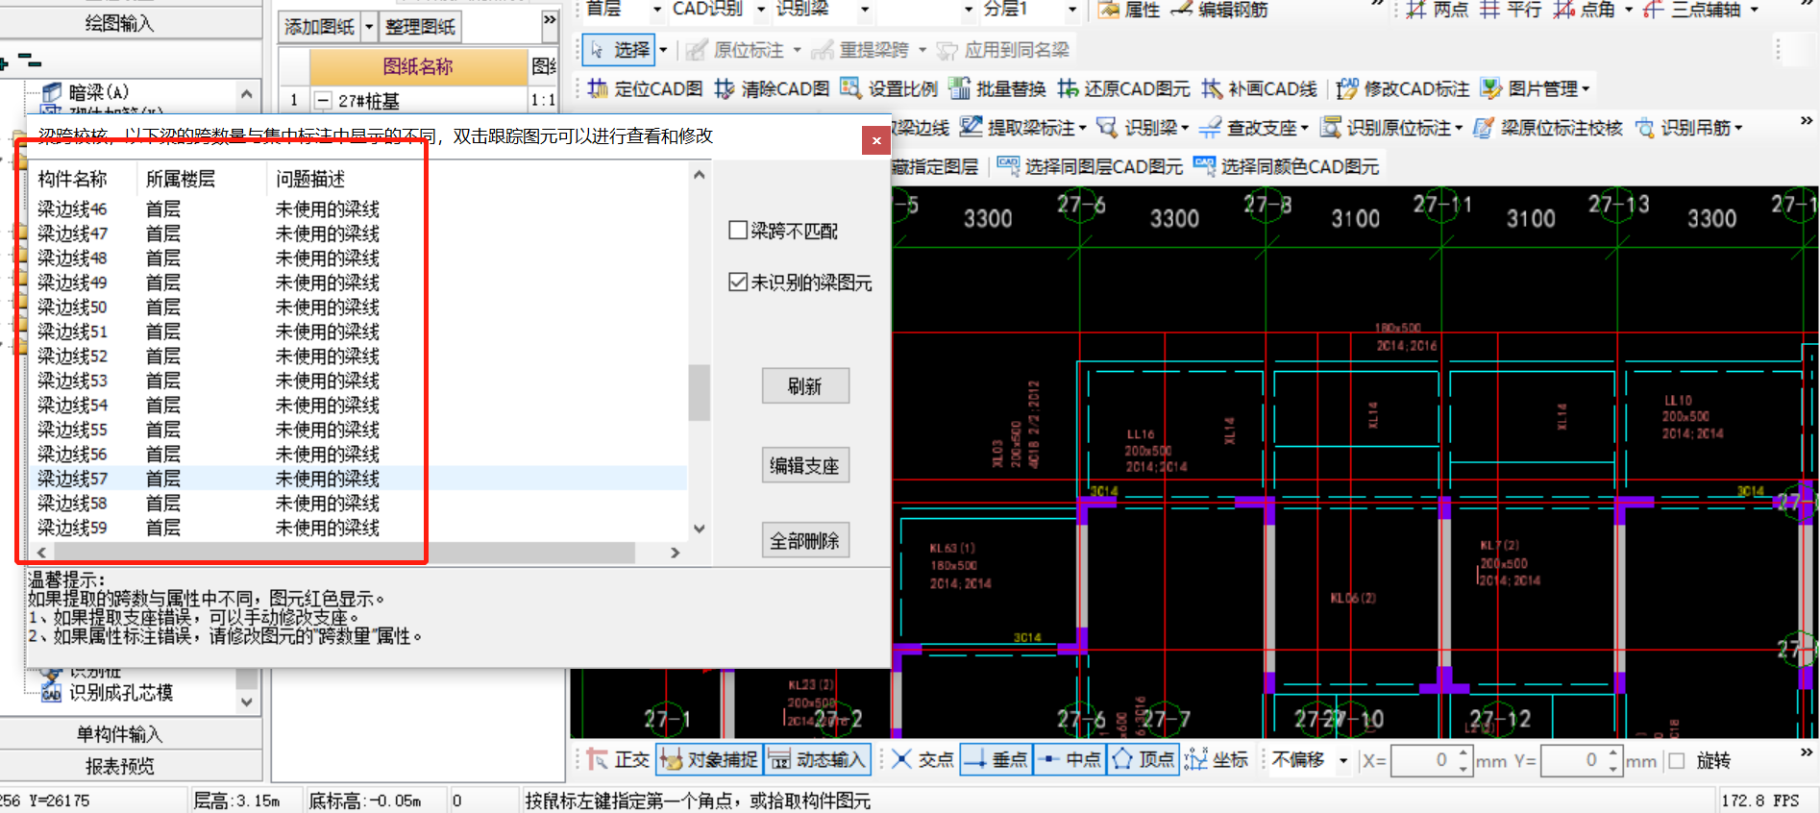Click 选择同图层CAD图元 icon
Image resolution: width=1820 pixels, height=813 pixels.
(x=1008, y=165)
